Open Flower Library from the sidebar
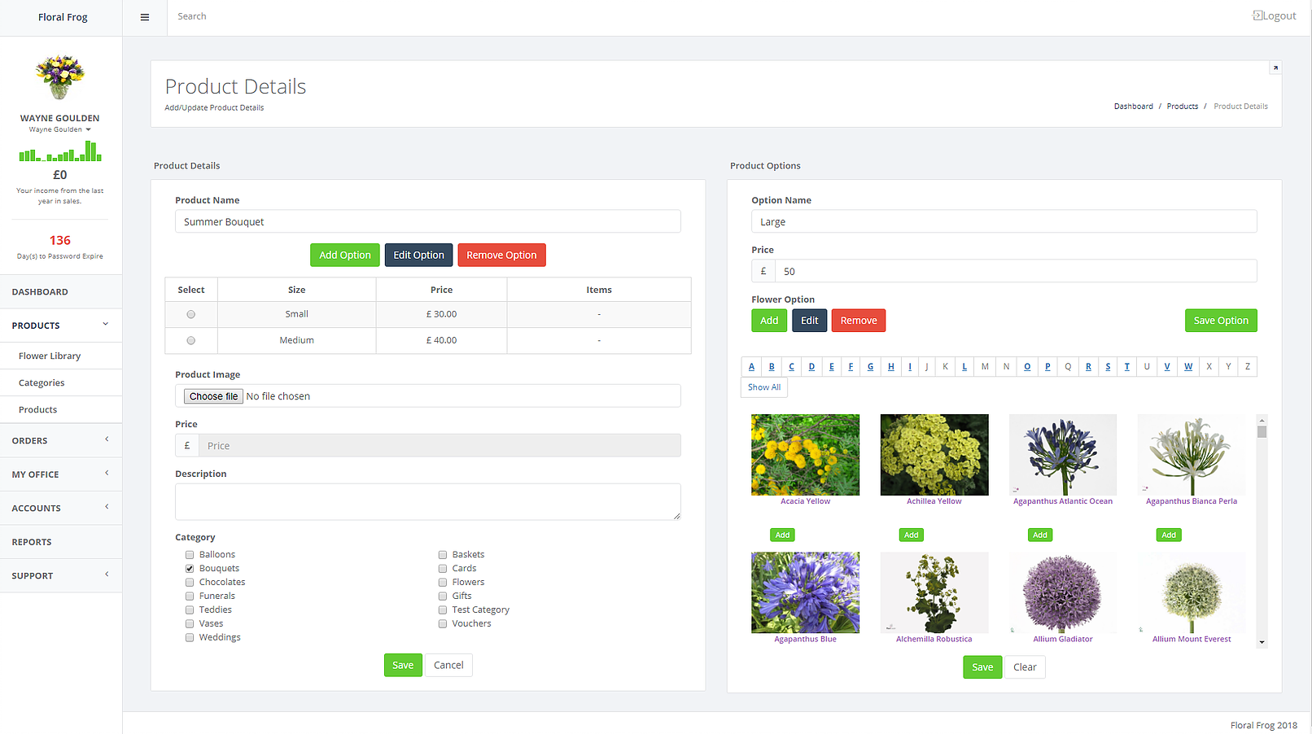The width and height of the screenshot is (1312, 734). (50, 355)
